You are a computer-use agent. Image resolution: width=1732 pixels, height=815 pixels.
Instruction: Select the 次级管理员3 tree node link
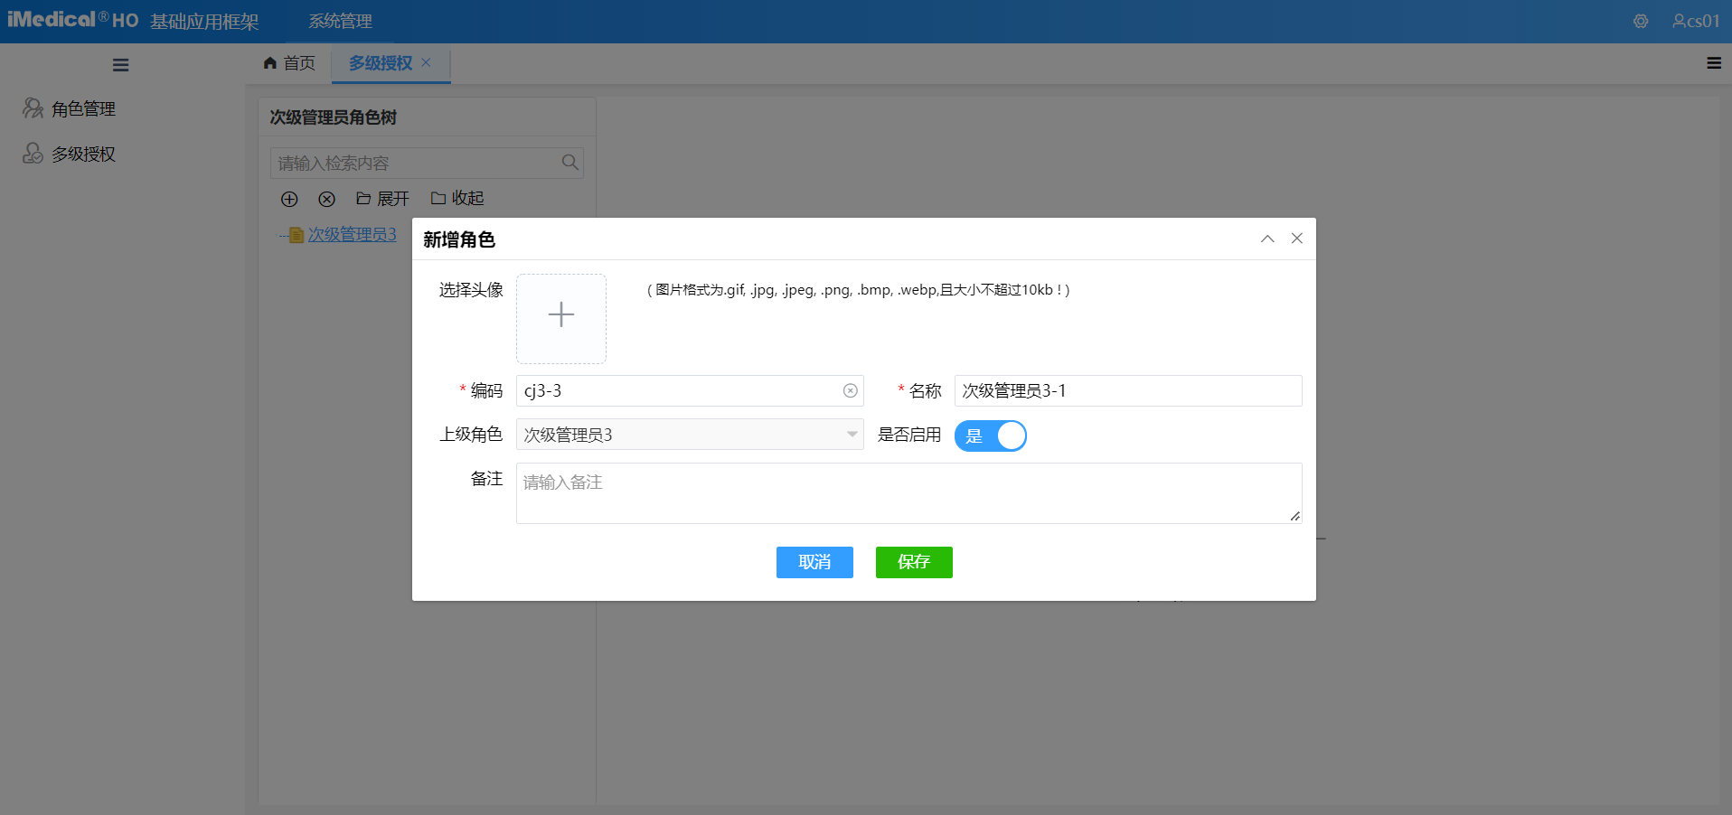353,234
